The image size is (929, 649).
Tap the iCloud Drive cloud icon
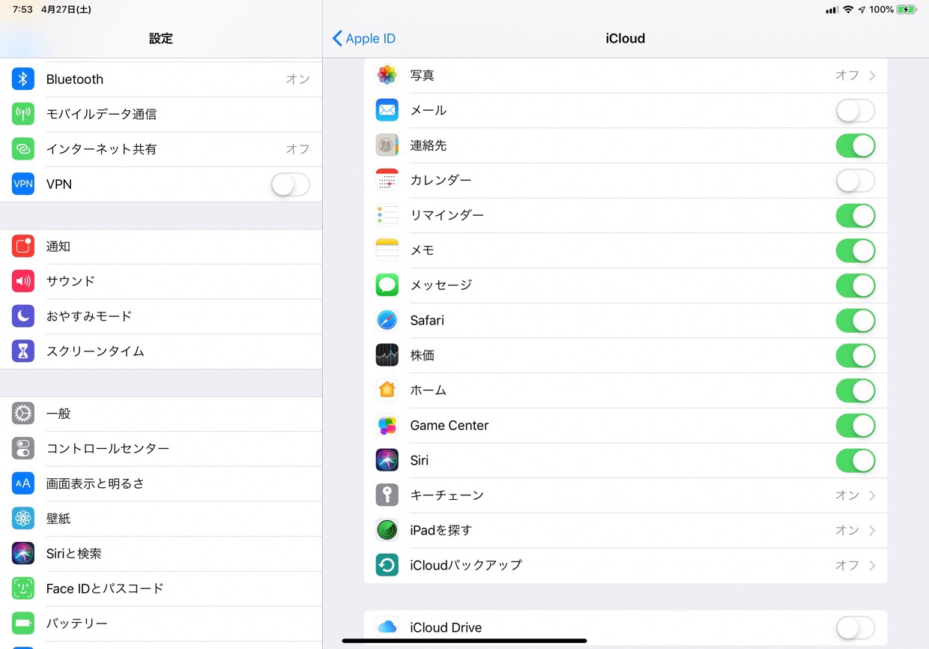tap(387, 627)
